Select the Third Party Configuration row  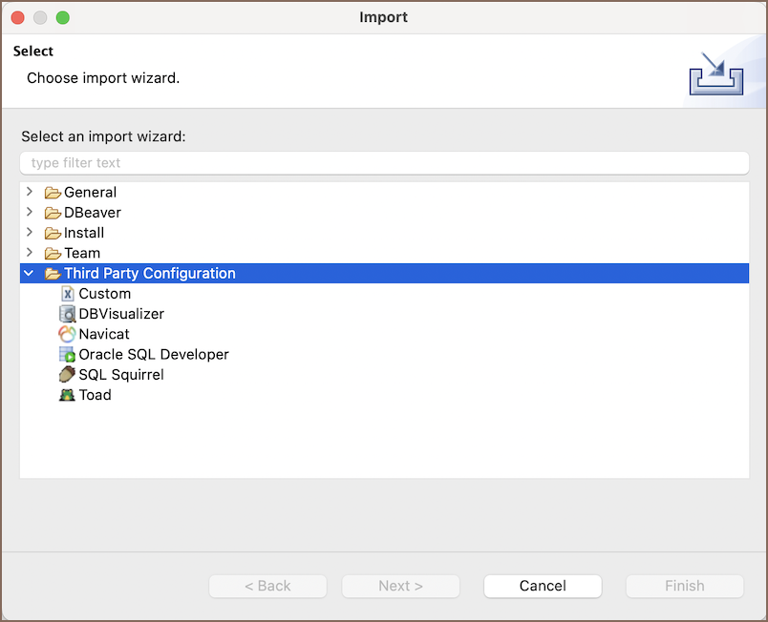pyautogui.click(x=385, y=274)
